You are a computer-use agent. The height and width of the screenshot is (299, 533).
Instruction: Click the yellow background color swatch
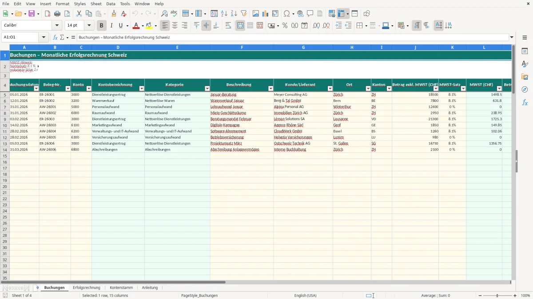coord(149,26)
